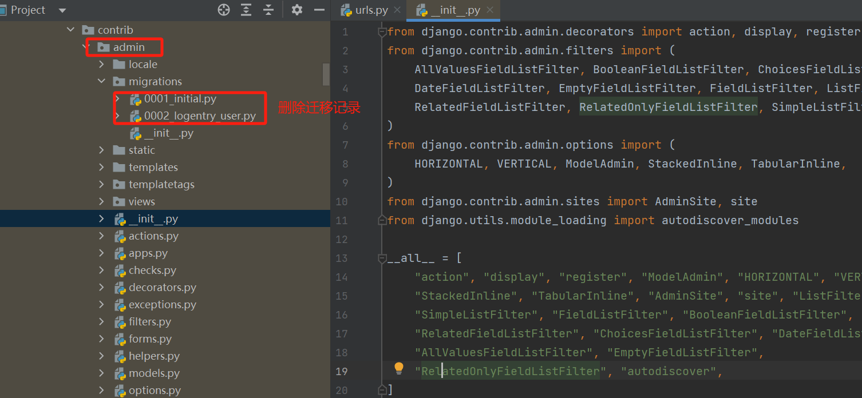
Task: Select the __init__.py editor tab
Action: pyautogui.click(x=456, y=10)
